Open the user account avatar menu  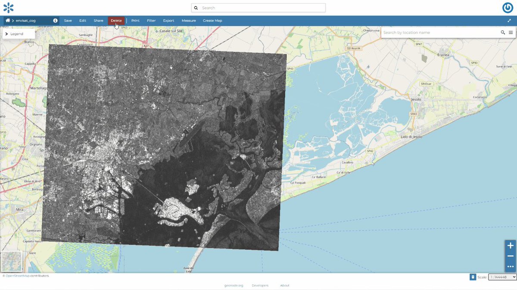tap(508, 8)
